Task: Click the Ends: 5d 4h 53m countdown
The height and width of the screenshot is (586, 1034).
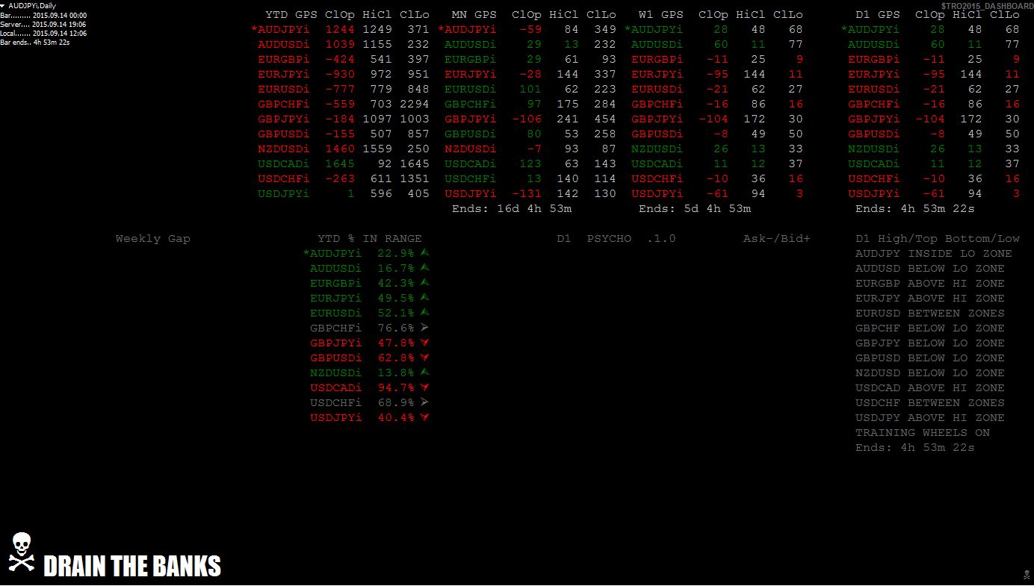Action: 695,209
